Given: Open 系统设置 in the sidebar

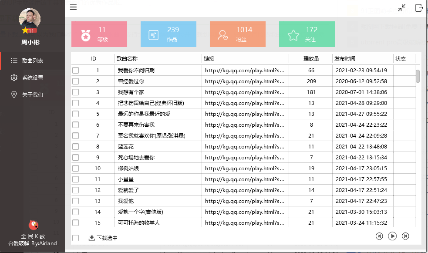Looking at the screenshot, I should tap(33, 78).
